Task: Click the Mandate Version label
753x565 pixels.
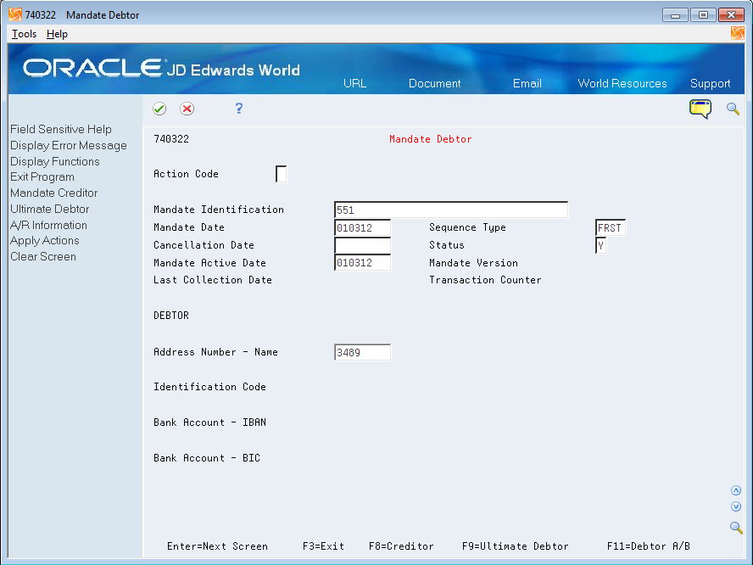Action: 473,263
